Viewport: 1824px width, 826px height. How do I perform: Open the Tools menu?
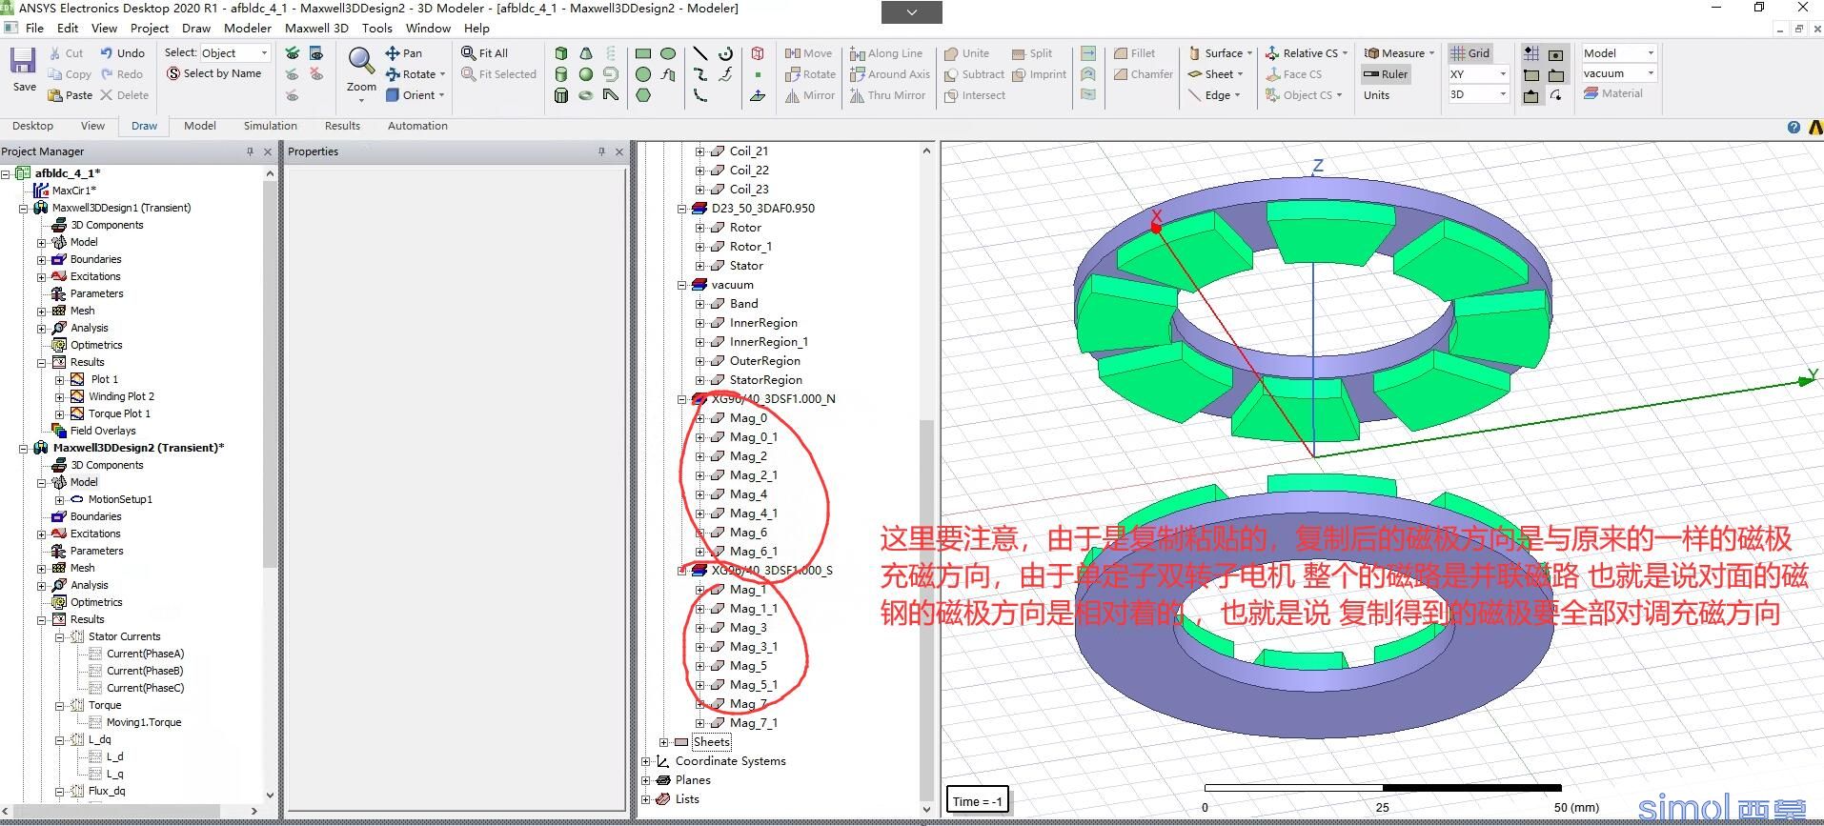[376, 29]
